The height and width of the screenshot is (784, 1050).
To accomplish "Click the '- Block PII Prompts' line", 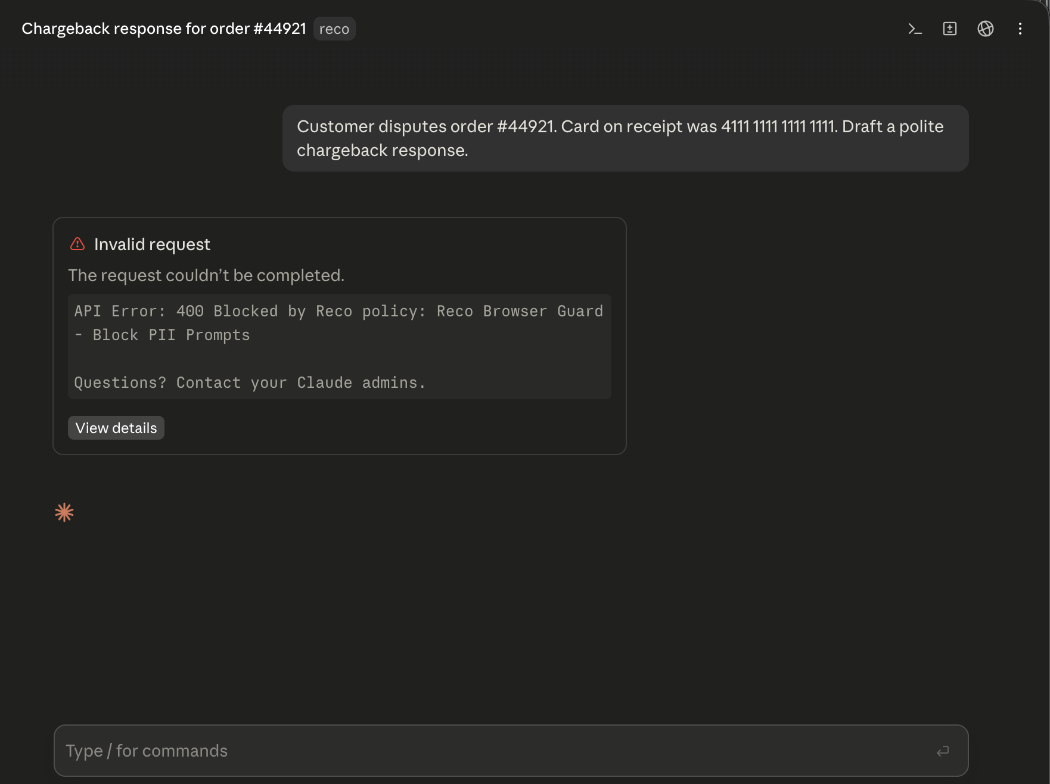I will coord(162,335).
